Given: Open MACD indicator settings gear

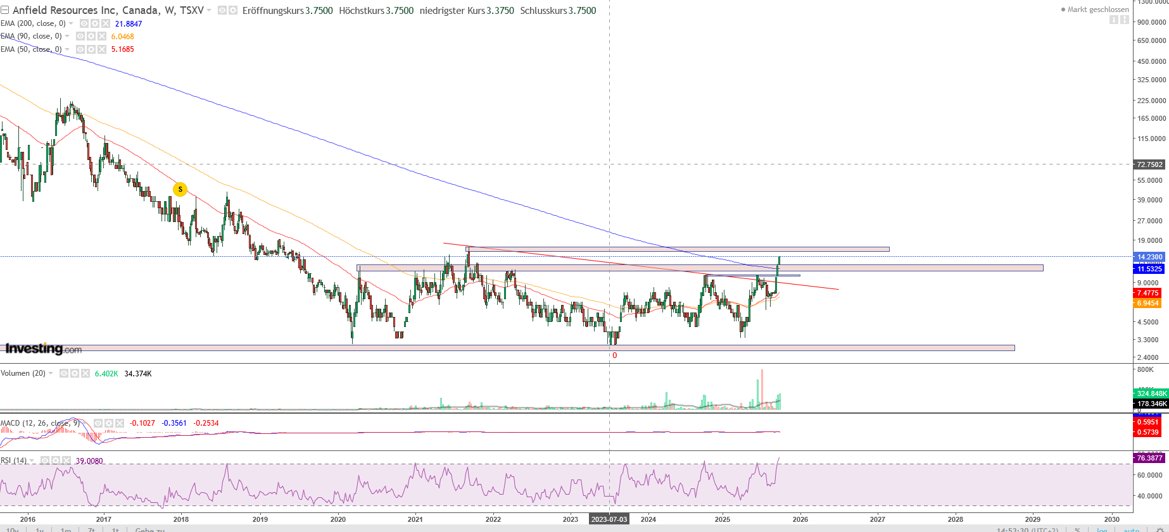Looking at the screenshot, I should 109,423.
